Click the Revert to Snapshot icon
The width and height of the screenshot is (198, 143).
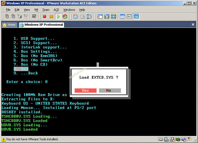(82, 16)
